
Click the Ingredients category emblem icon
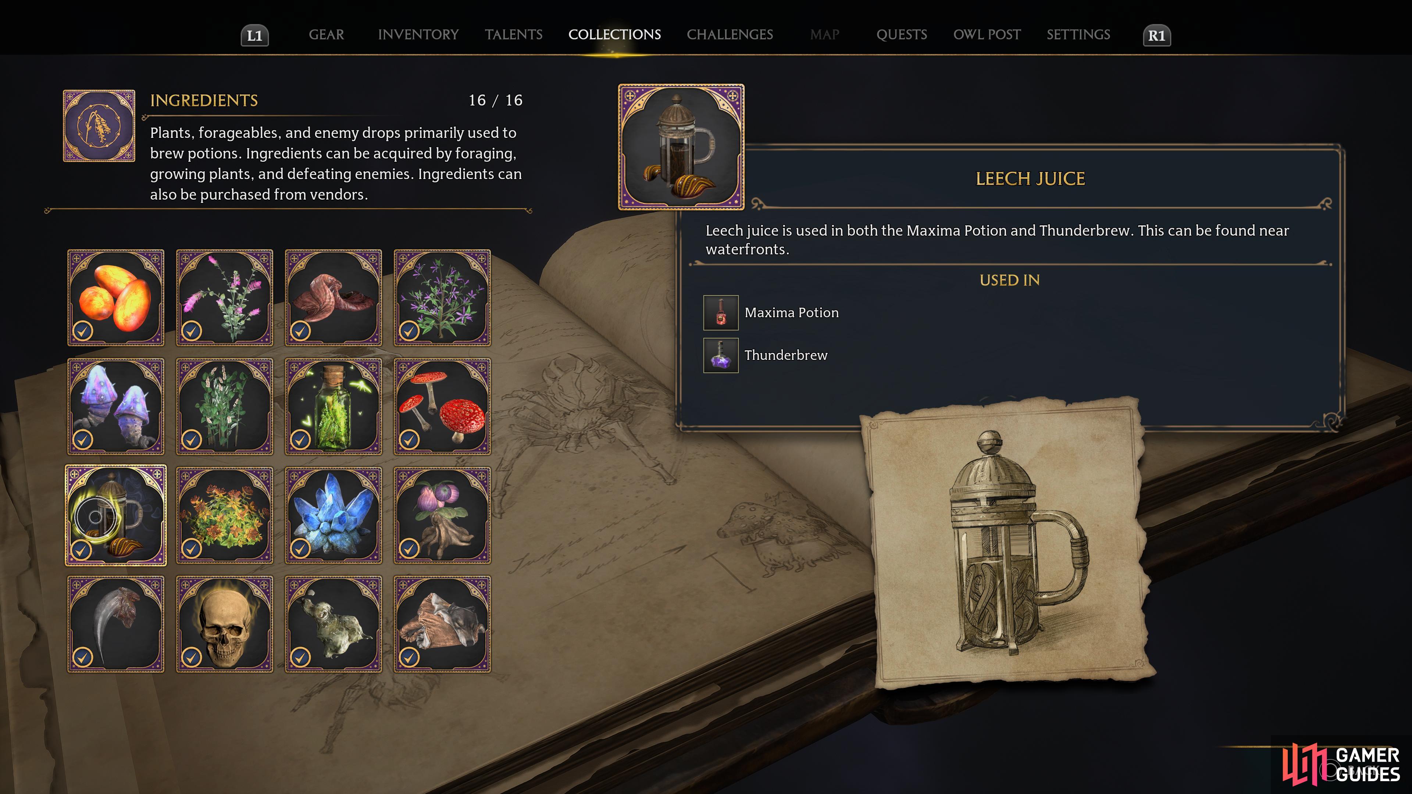coord(99,125)
